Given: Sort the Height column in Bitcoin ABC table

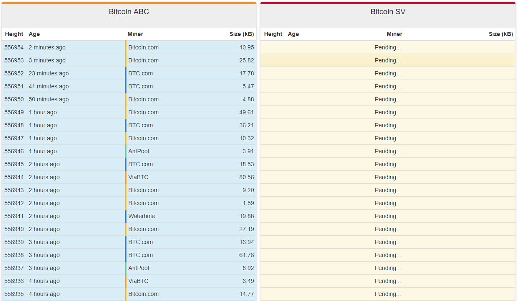Looking at the screenshot, I should tap(14, 34).
